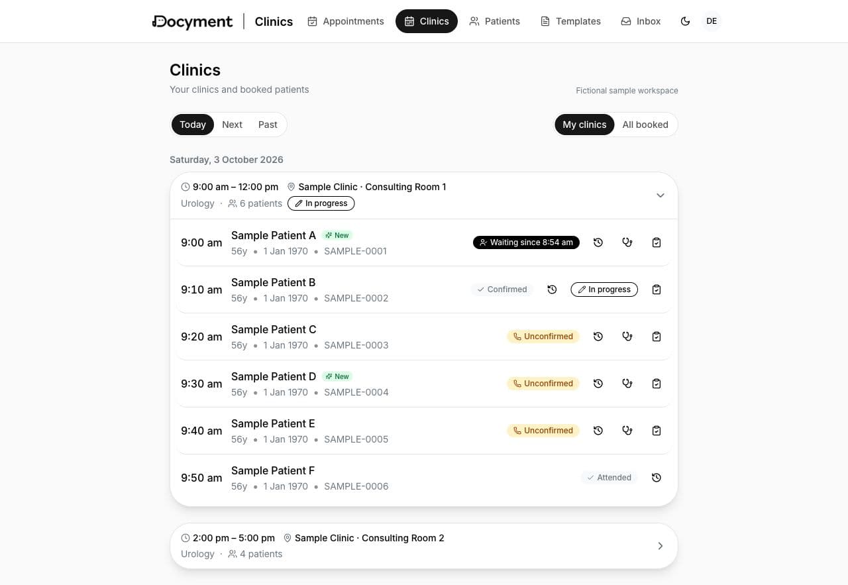Screen dimensions: 848x585
Task: Open clipboard-check icon for Sample Patient D
Action: [x=657, y=384]
